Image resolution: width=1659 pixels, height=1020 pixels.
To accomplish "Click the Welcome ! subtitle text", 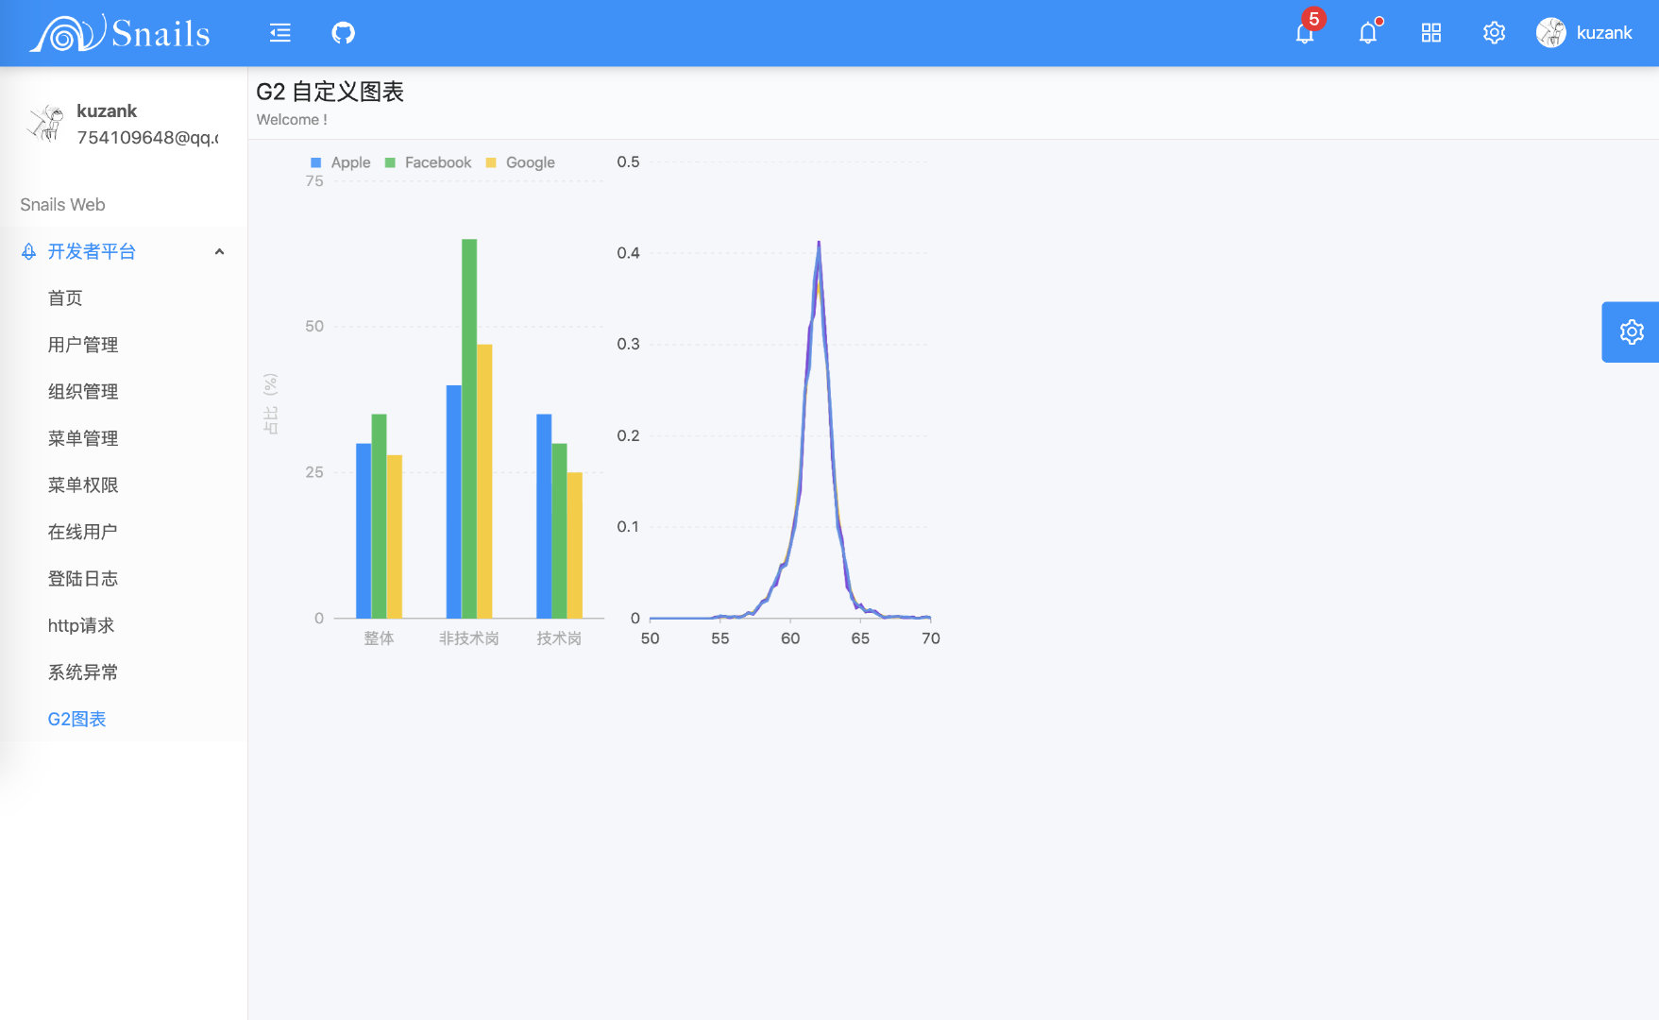I will click(x=292, y=120).
